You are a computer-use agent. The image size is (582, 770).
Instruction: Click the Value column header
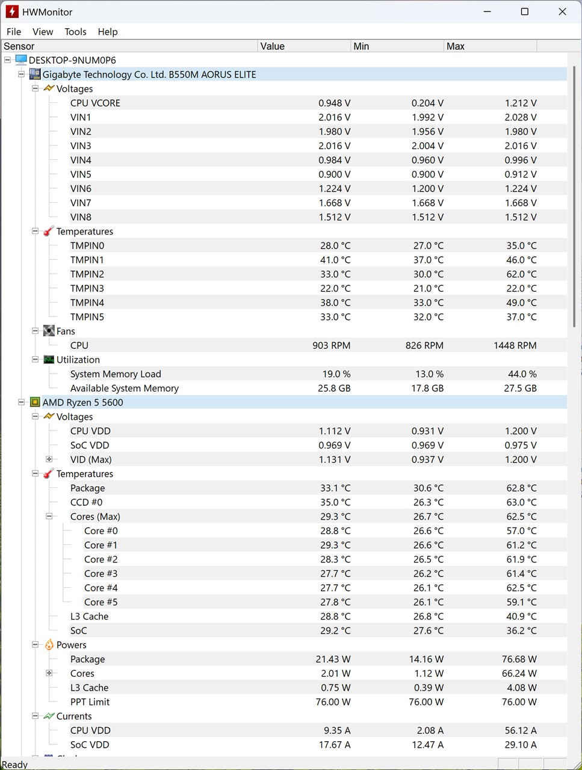304,46
